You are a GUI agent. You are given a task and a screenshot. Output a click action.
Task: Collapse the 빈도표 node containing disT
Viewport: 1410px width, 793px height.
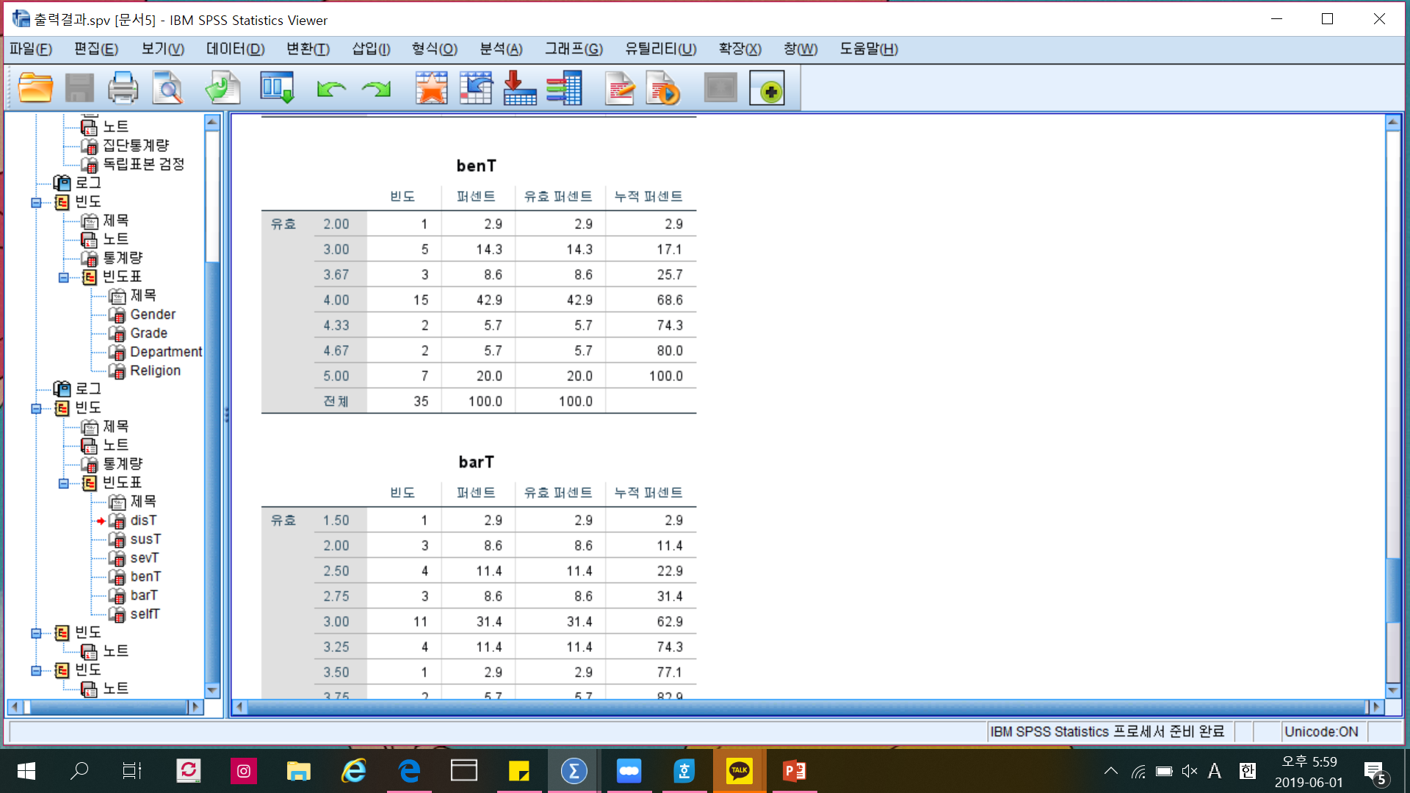[64, 483]
